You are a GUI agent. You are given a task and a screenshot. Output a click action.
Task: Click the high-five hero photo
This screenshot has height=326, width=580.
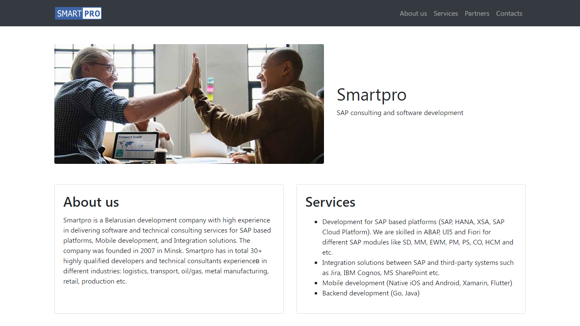click(x=189, y=104)
